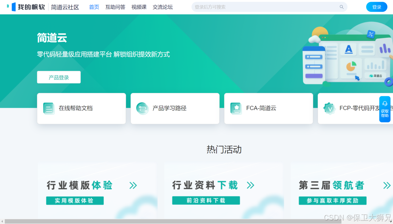The height and width of the screenshot is (224, 393).
Task: Click double-arrow icon beside 行业资料下载
Action: (250, 185)
